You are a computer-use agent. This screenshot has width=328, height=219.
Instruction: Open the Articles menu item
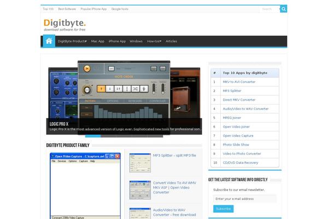click(171, 41)
